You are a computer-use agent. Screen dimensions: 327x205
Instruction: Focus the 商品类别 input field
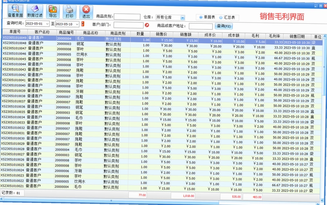point(127,17)
